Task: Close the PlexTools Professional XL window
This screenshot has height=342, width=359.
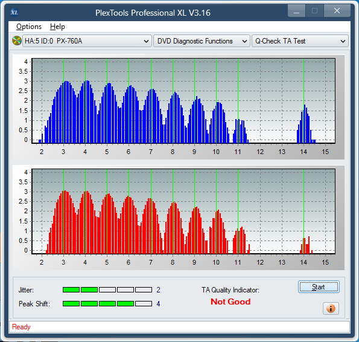Action: pyautogui.click(x=337, y=11)
